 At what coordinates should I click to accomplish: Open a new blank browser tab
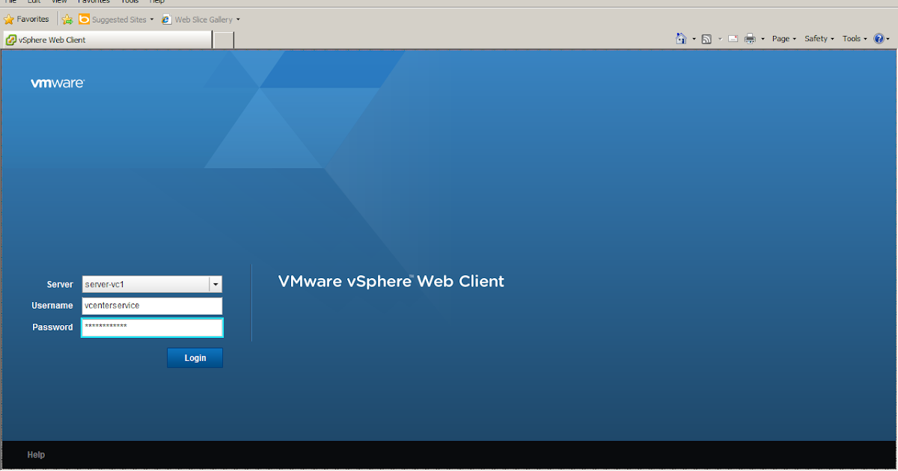click(x=224, y=40)
